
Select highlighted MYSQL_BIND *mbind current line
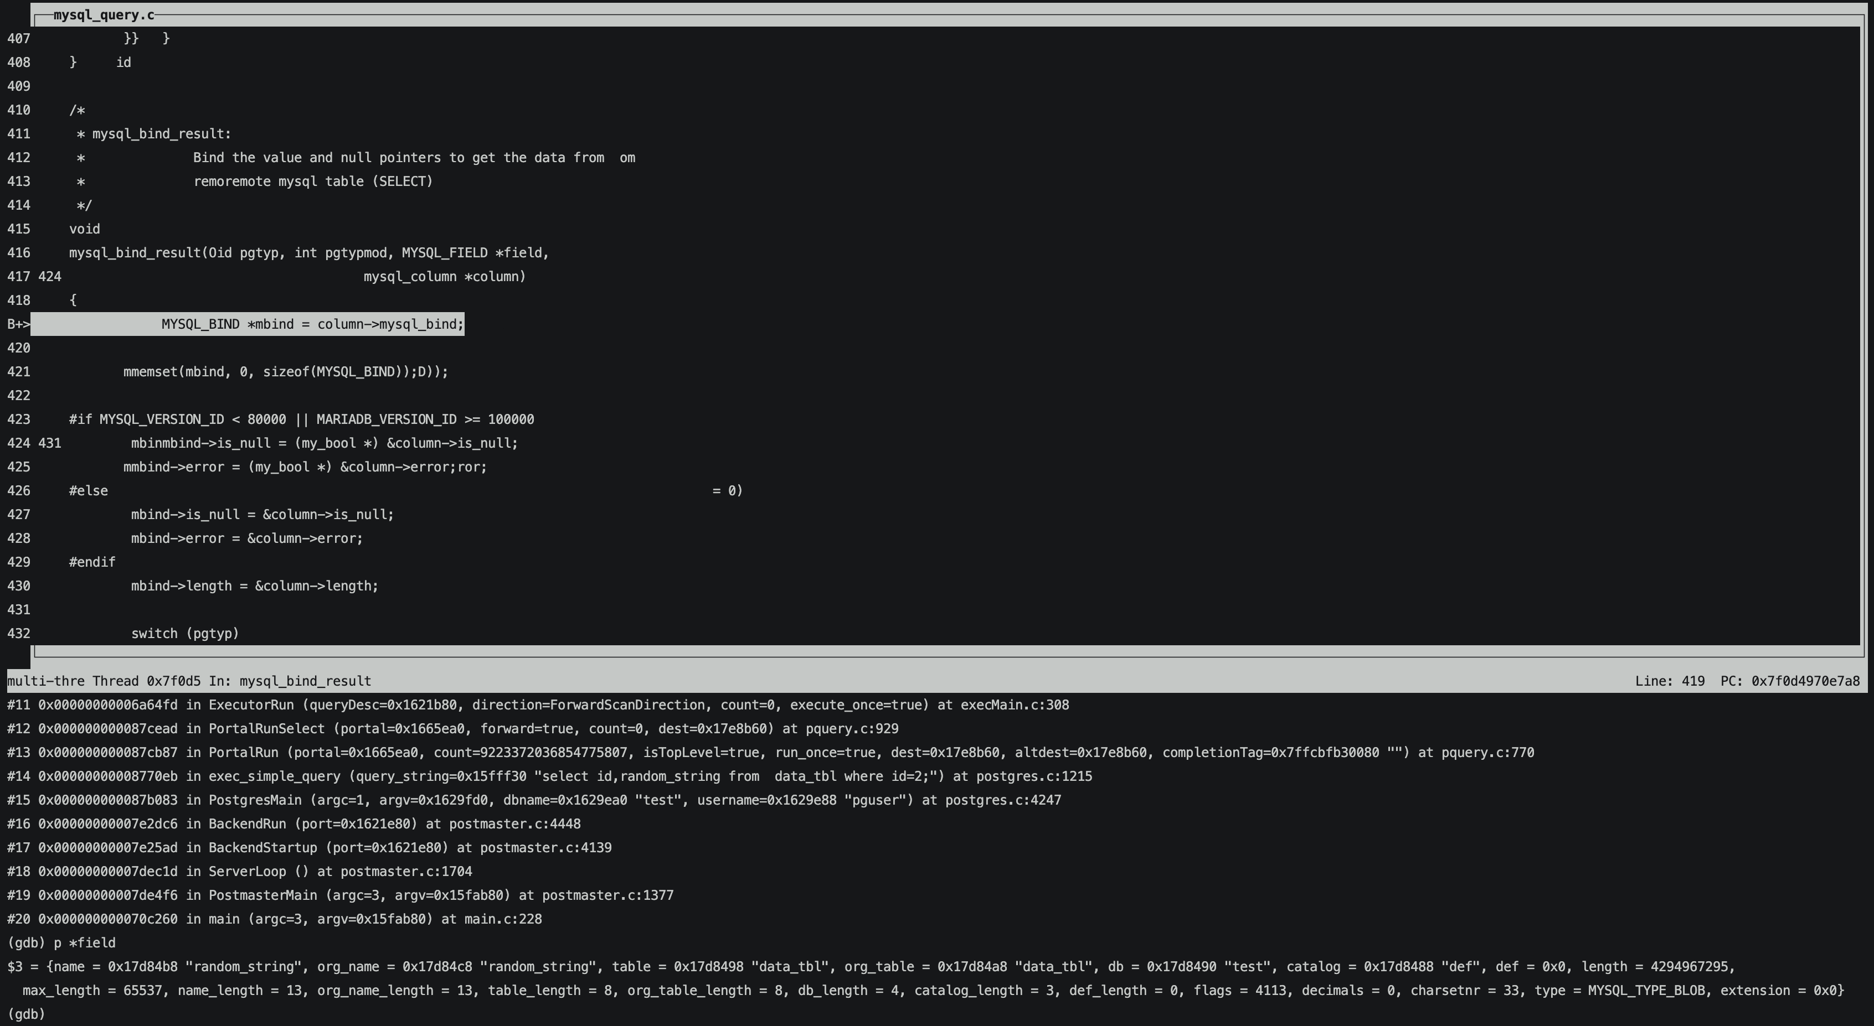[312, 324]
